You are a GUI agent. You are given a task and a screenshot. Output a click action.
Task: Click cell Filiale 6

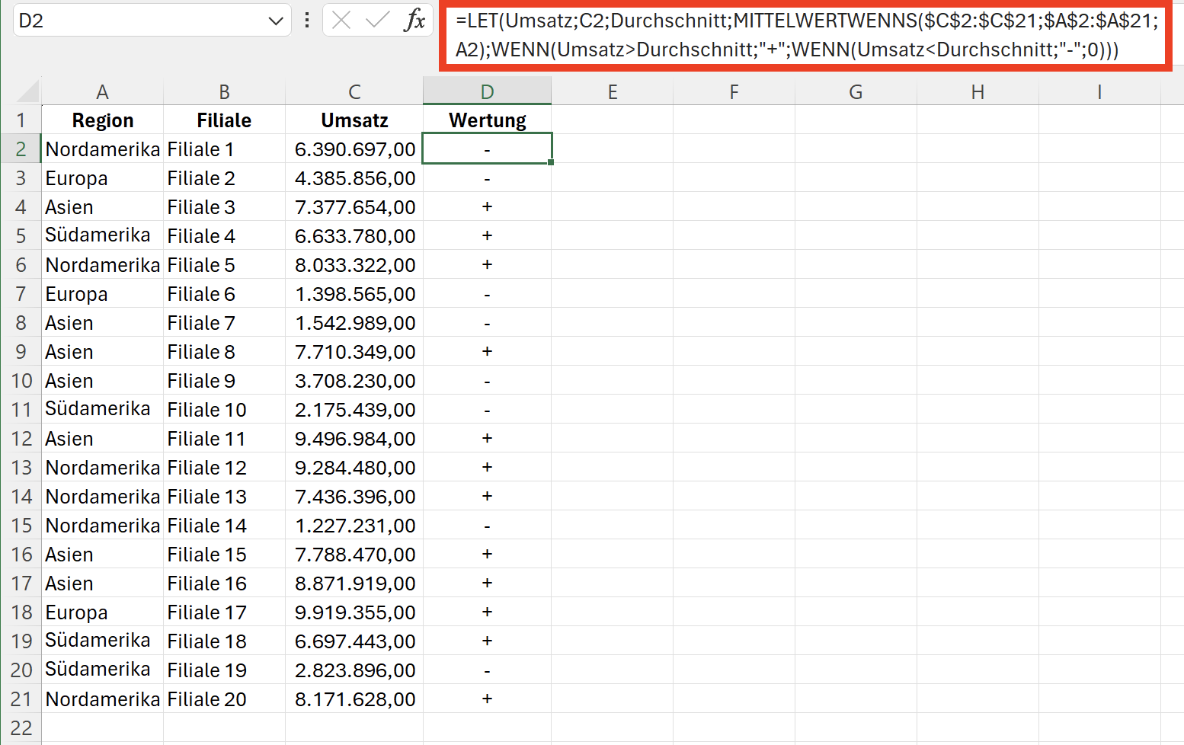[x=224, y=293]
